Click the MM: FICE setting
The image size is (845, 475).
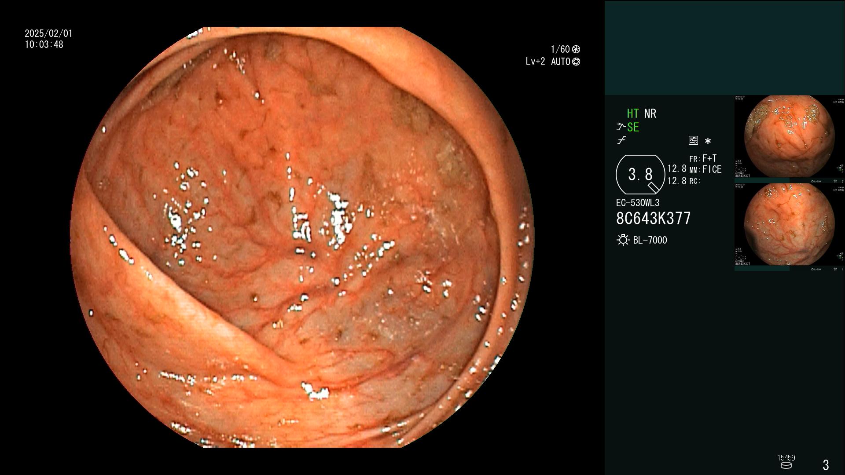pos(705,169)
